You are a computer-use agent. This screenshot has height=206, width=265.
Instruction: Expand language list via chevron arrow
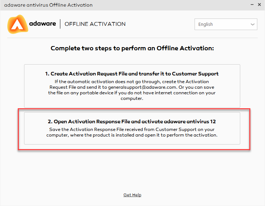[x=252, y=24]
